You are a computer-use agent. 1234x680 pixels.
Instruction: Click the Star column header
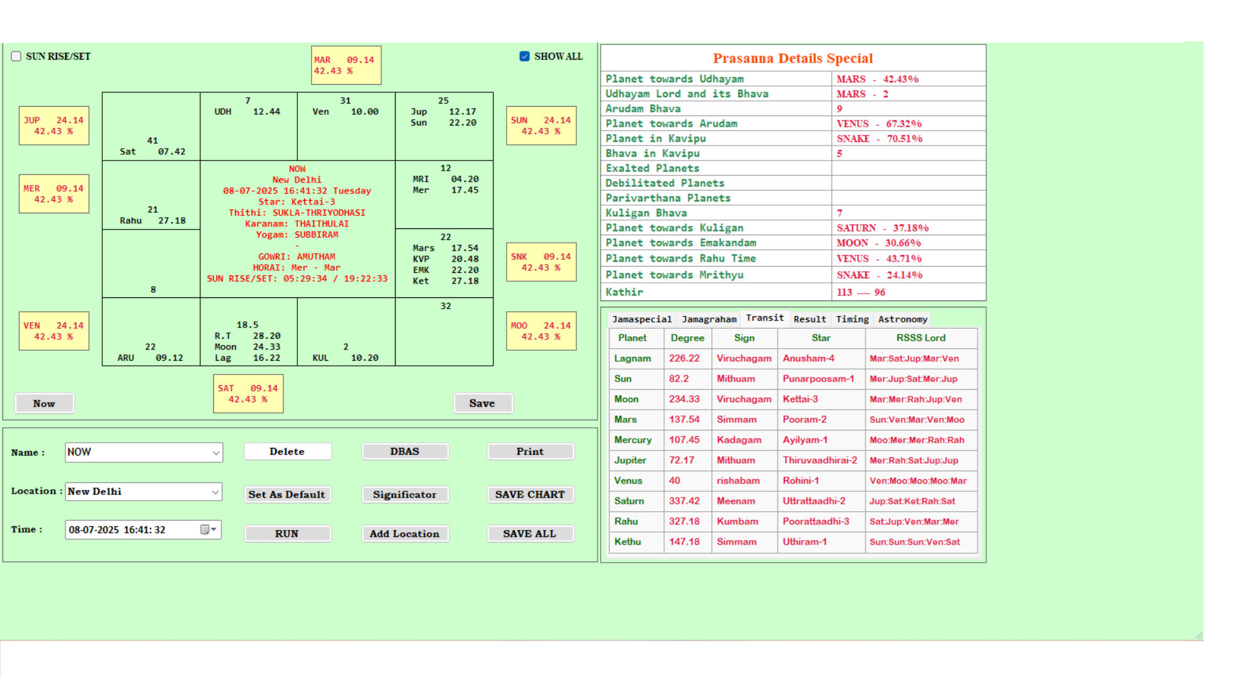pyautogui.click(x=821, y=338)
